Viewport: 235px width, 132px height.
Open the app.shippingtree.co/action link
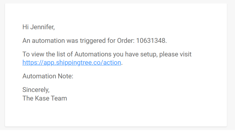[72, 62]
